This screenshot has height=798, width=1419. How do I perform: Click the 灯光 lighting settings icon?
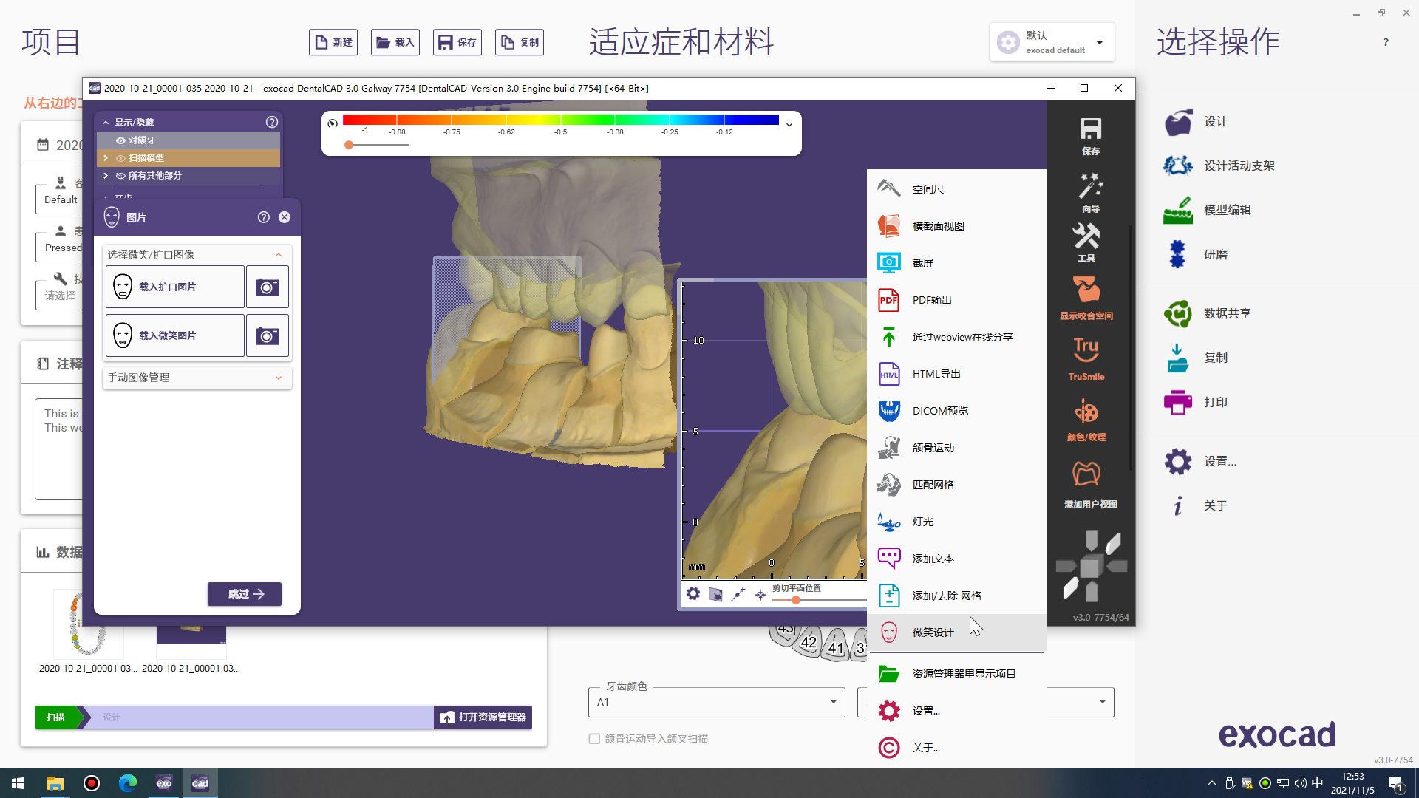889,521
